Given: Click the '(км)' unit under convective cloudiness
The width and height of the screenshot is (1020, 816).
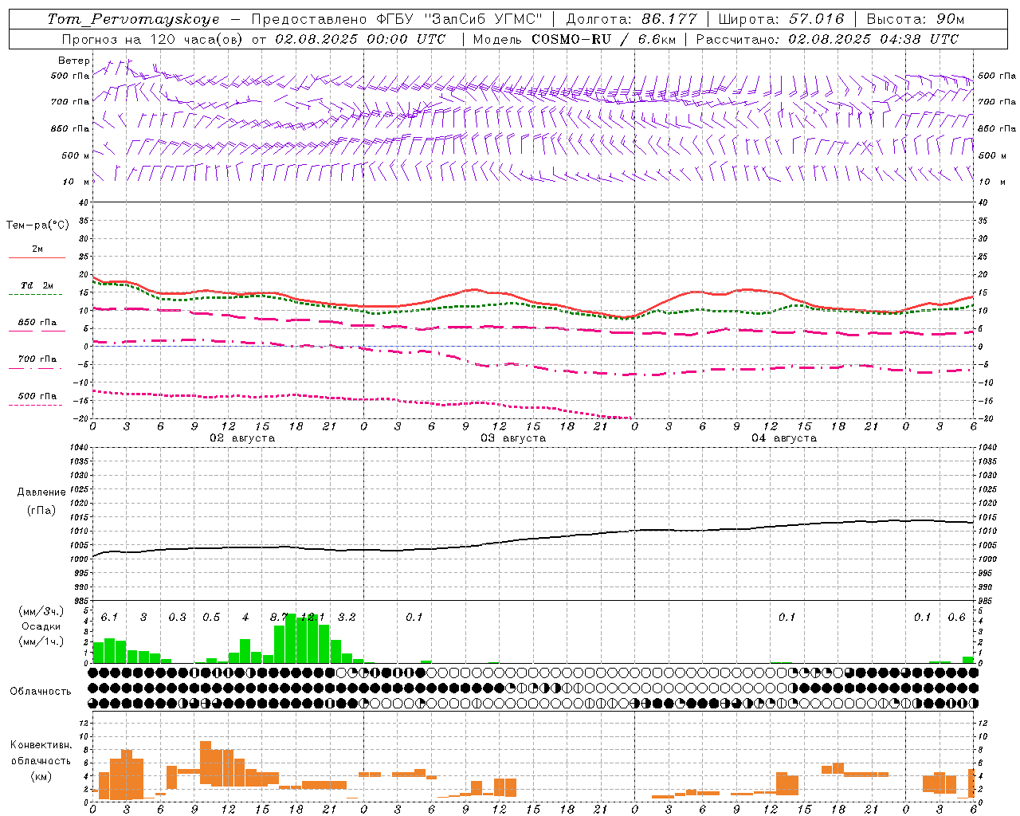Looking at the screenshot, I should pos(41,776).
